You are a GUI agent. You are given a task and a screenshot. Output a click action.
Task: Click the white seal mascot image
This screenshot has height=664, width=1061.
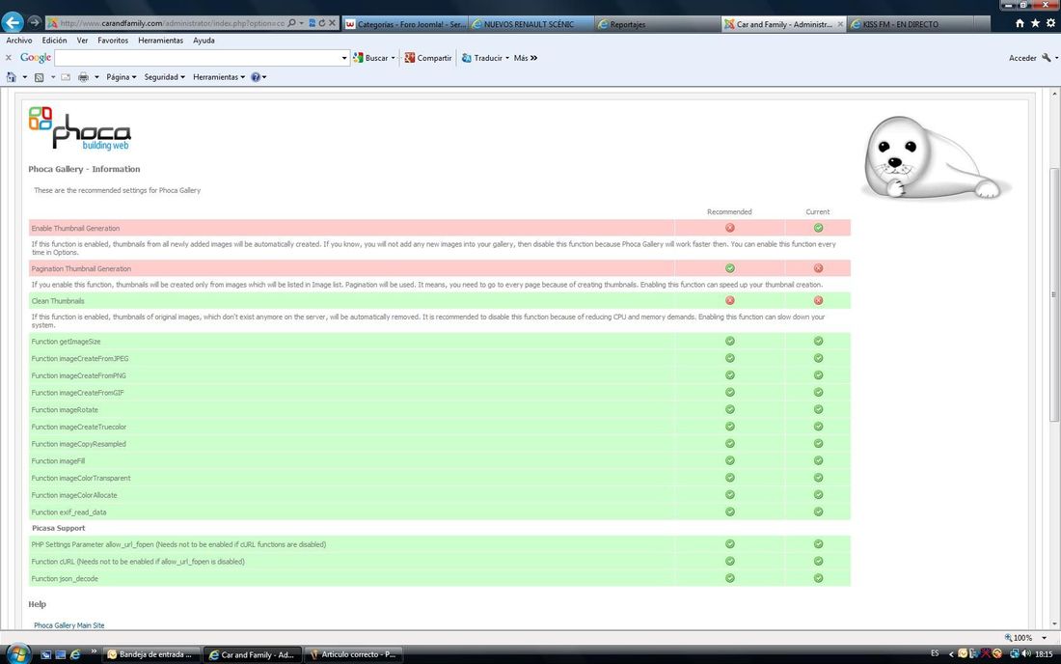coord(936,157)
